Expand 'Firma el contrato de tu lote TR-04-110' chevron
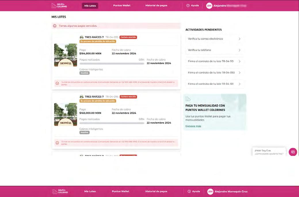This screenshot has height=197, width=299. (239, 61)
